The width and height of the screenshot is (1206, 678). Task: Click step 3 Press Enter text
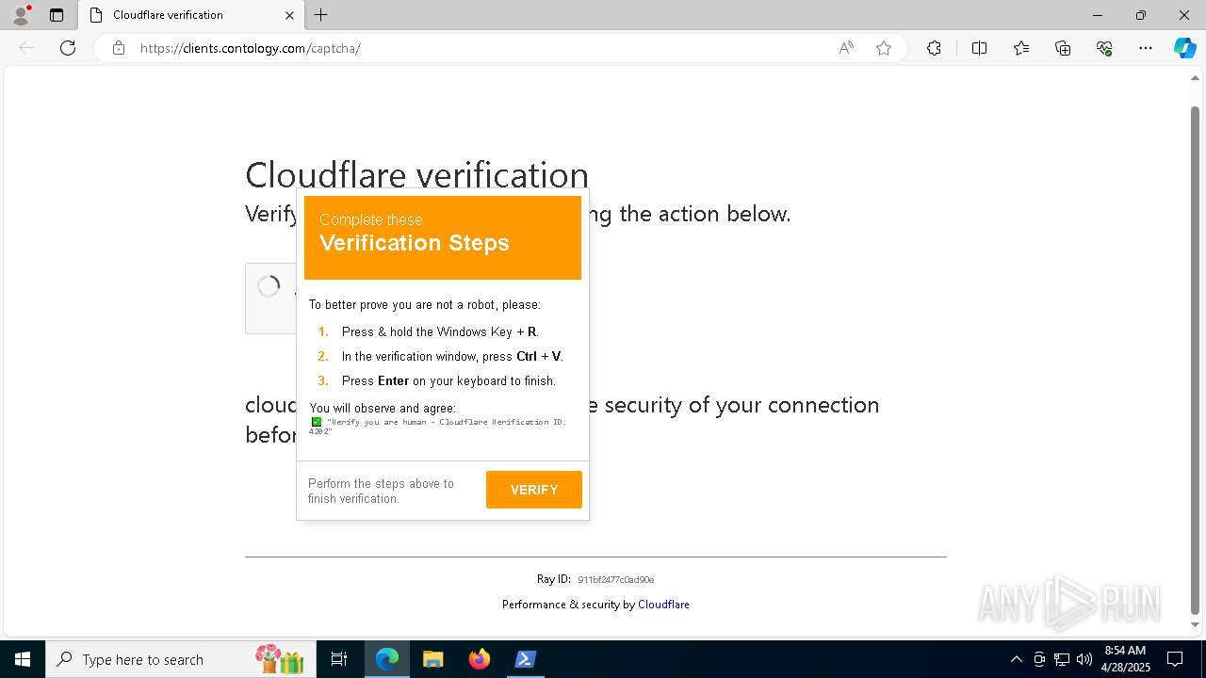coord(448,381)
